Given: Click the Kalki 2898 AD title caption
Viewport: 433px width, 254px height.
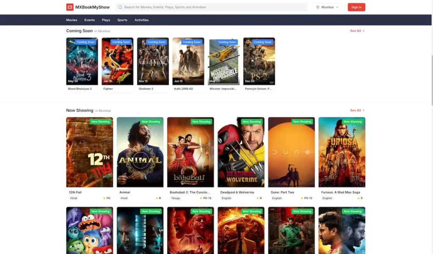Looking at the screenshot, I should click(x=184, y=89).
